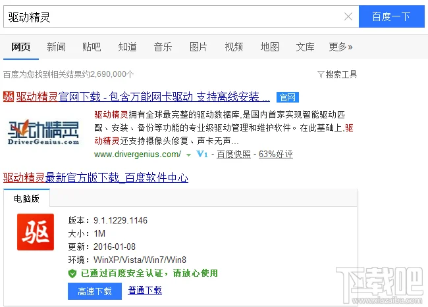This screenshot has width=428, height=307.
Task: Open the 文库 tab
Action: point(305,47)
